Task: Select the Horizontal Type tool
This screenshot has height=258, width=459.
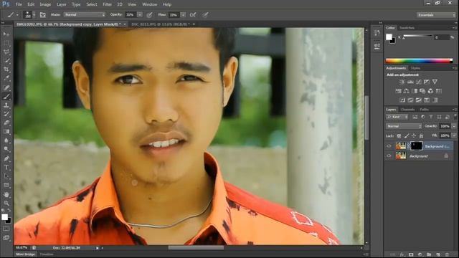Action: coord(6,168)
